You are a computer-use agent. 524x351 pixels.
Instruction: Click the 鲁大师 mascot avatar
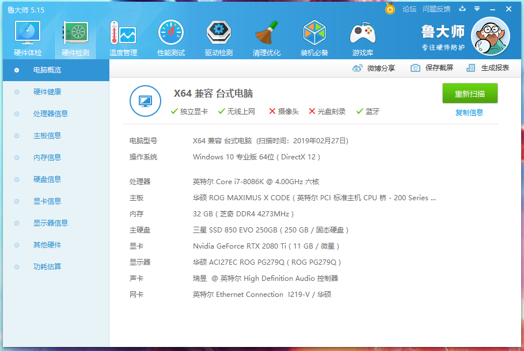tap(491, 36)
